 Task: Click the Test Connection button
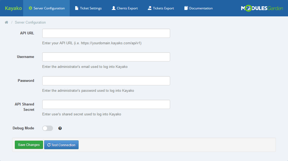click(x=61, y=145)
